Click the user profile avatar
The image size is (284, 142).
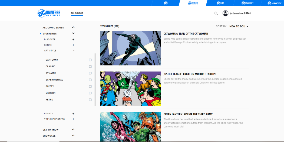(225, 13)
